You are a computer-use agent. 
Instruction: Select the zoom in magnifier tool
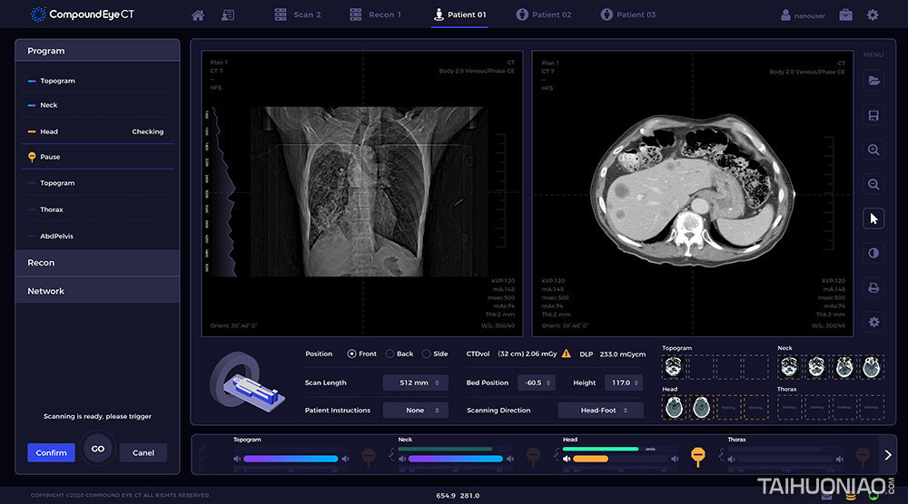tap(873, 150)
